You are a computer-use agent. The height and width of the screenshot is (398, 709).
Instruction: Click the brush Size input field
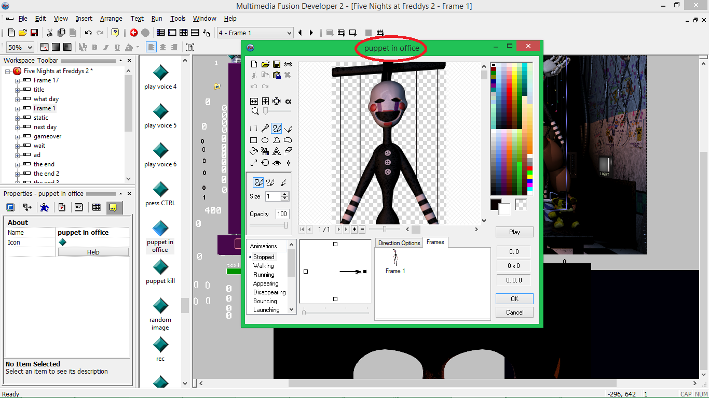coord(273,196)
